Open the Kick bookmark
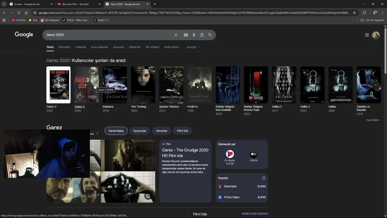Image resolution: width=387 pixels, height=218 pixels. pos(33,20)
